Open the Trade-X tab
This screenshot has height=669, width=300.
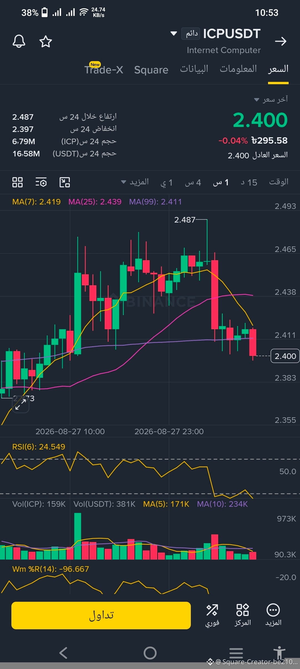point(104,69)
